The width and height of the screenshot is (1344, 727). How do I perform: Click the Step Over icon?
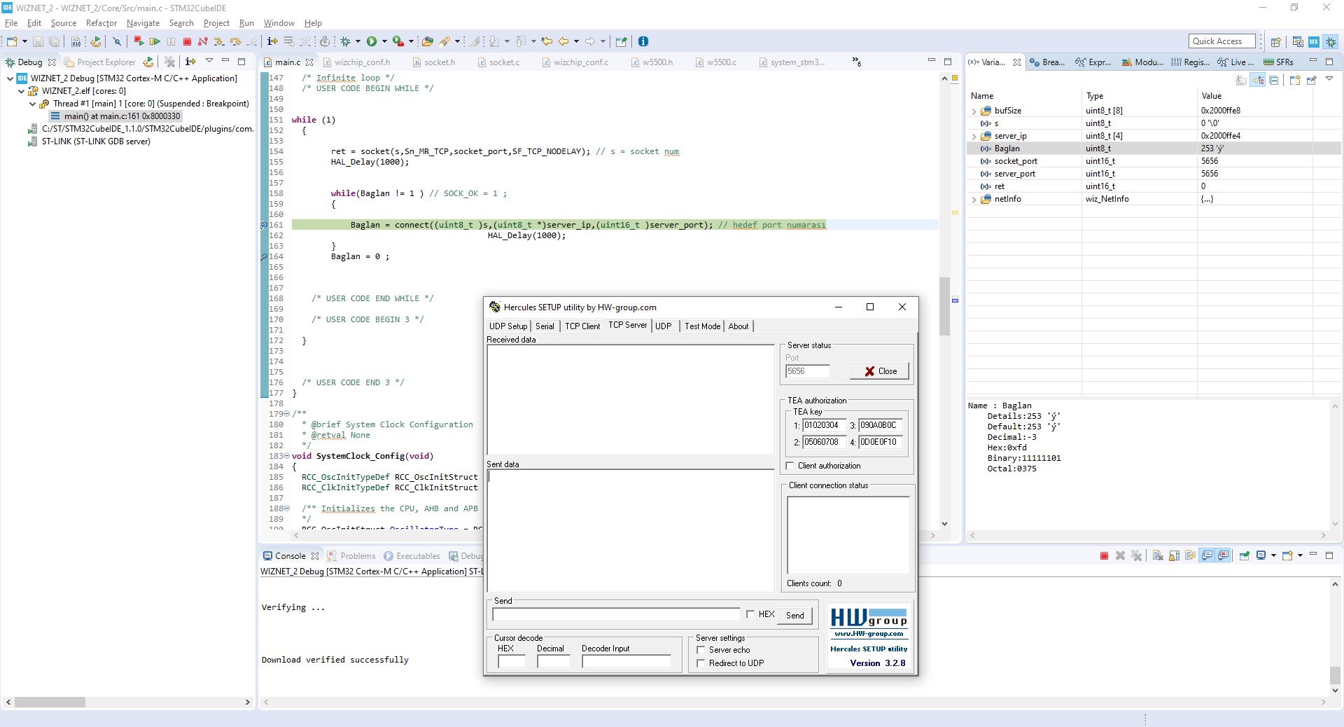235,42
